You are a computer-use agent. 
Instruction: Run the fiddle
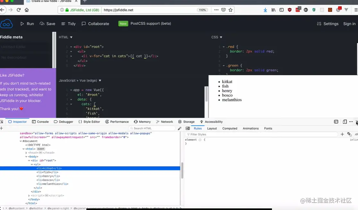[27, 24]
